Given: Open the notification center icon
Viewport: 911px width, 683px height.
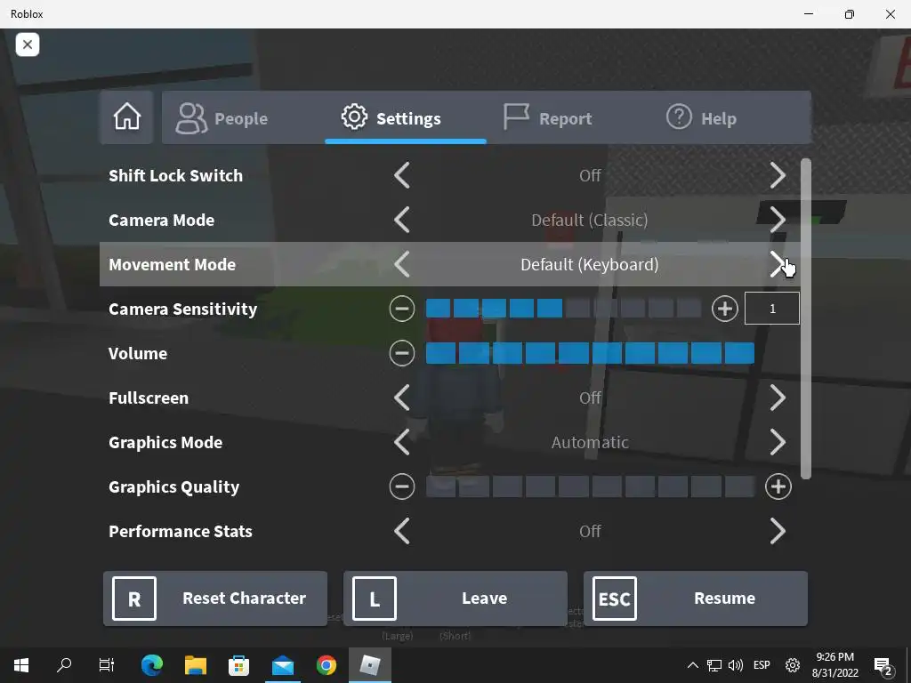Looking at the screenshot, I should [883, 666].
